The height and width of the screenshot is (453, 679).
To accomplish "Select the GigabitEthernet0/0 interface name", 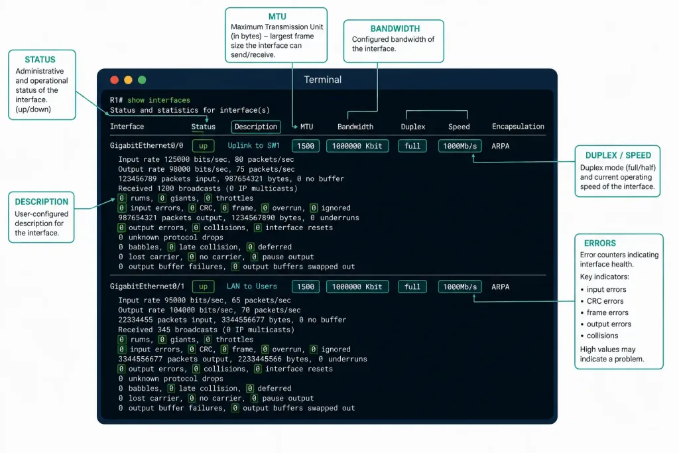I will pyautogui.click(x=147, y=145).
